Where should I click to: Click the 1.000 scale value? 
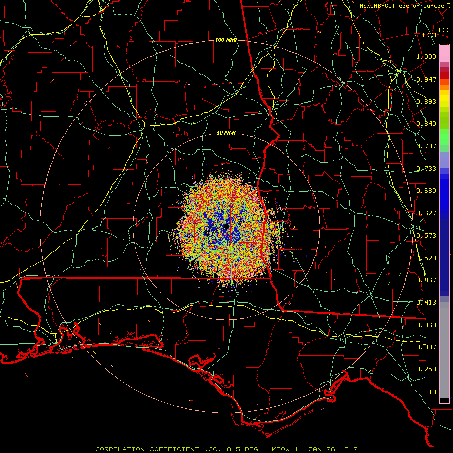pos(426,56)
